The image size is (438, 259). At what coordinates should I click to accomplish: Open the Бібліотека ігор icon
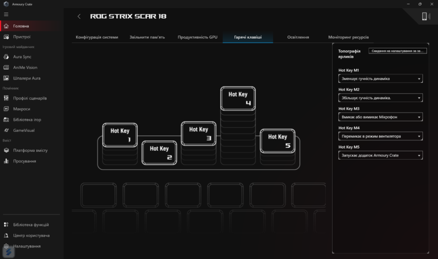pyautogui.click(x=6, y=120)
